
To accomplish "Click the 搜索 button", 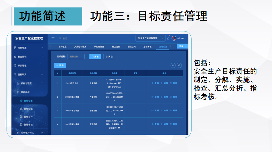I will click(95, 57).
